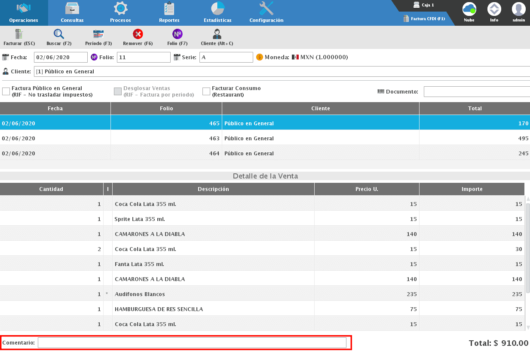Click the Info icon in header
Viewport: 530px width, 351px height.
(x=494, y=9)
